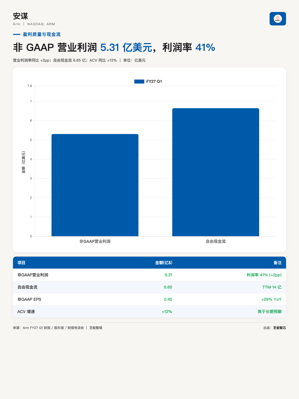Select the 非GAAP营业利润 bar in chart
This screenshot has width=299, height=399.
[95, 185]
